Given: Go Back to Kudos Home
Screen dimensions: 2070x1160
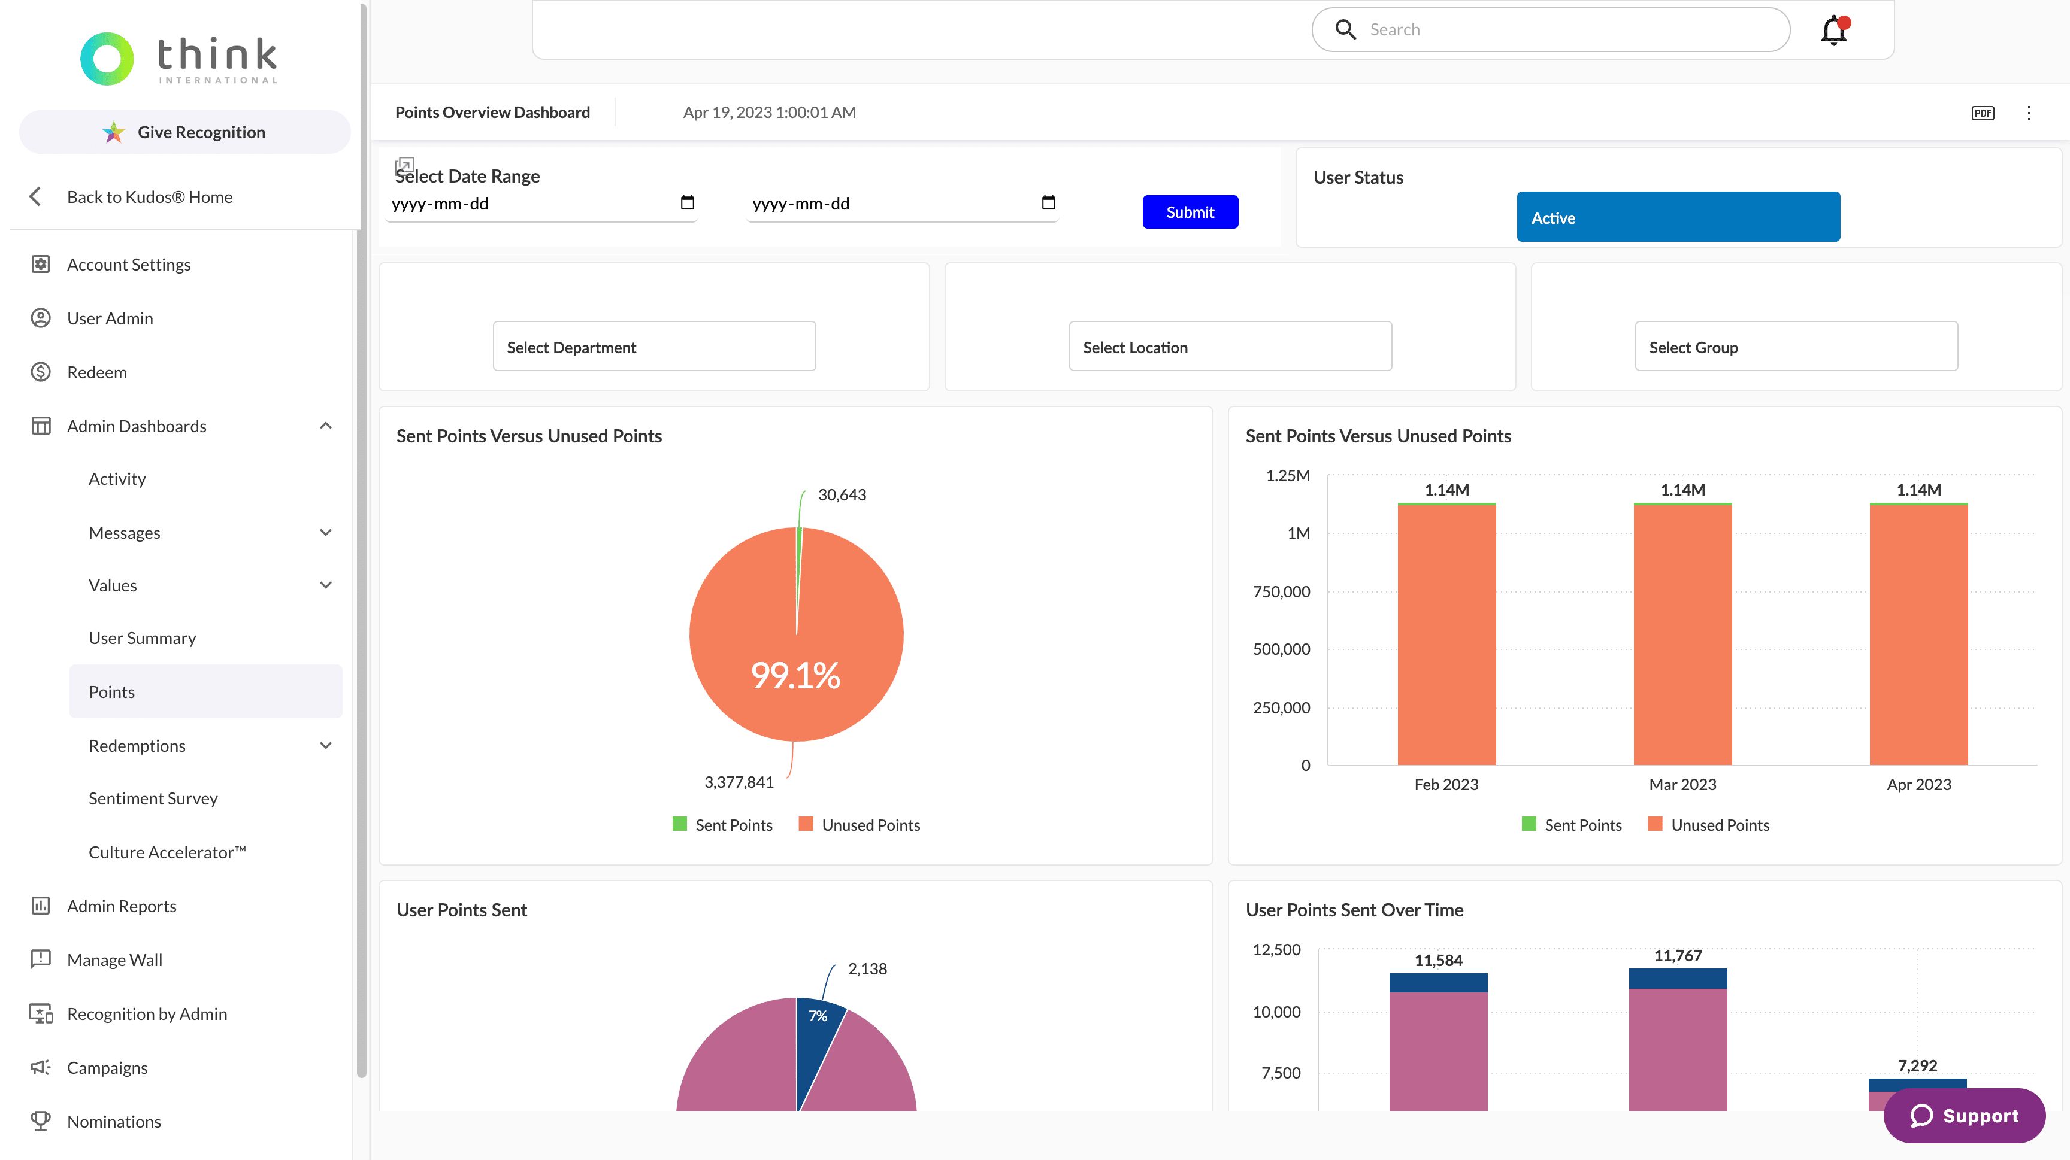Looking at the screenshot, I should pos(150,197).
